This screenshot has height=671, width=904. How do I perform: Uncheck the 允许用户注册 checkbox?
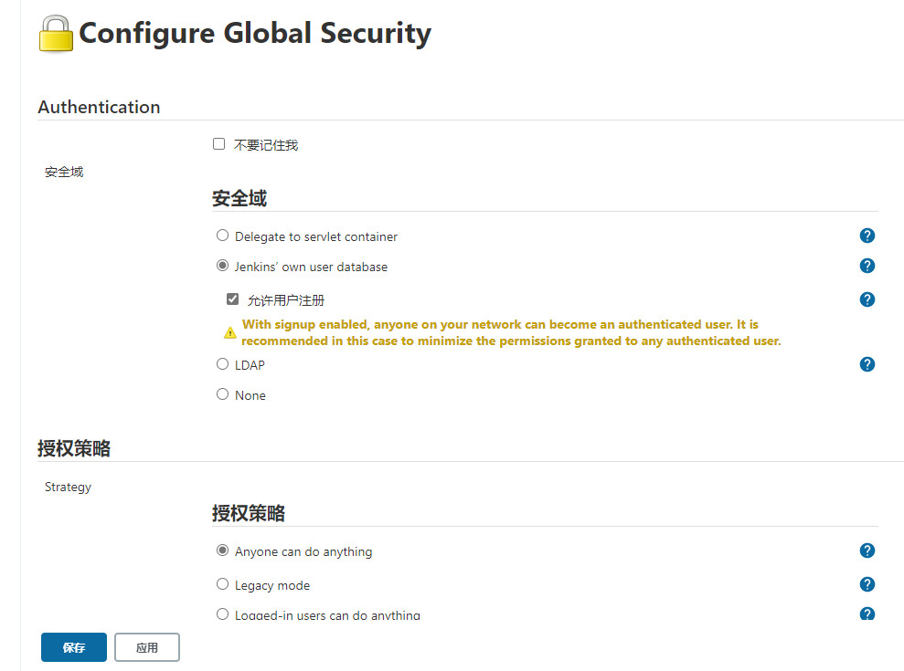pyautogui.click(x=232, y=299)
